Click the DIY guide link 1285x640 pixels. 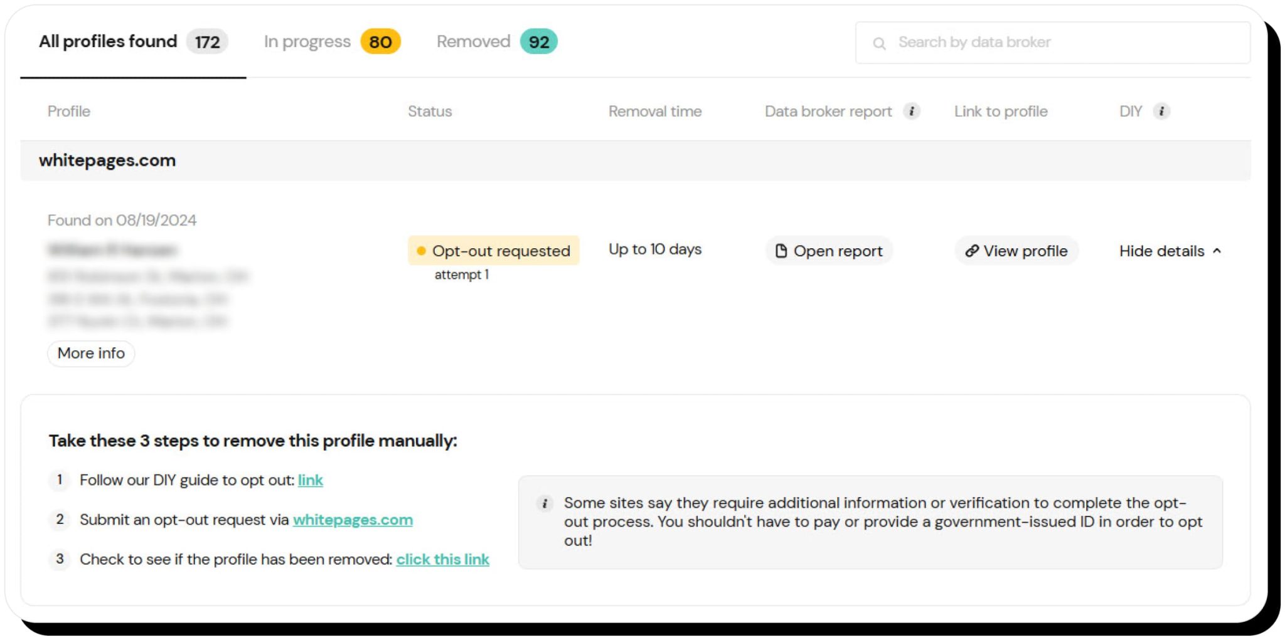[311, 480]
